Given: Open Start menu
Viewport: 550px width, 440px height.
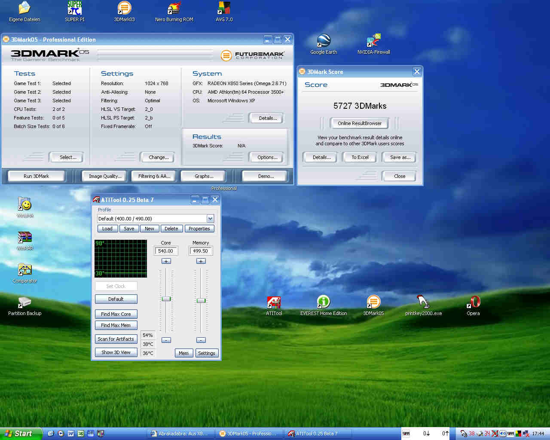Looking at the screenshot, I should [x=21, y=434].
